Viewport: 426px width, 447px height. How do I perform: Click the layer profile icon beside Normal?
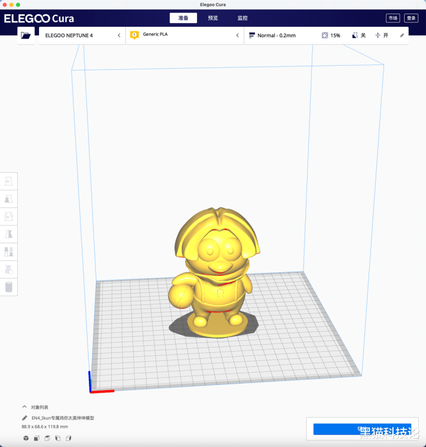tap(252, 36)
